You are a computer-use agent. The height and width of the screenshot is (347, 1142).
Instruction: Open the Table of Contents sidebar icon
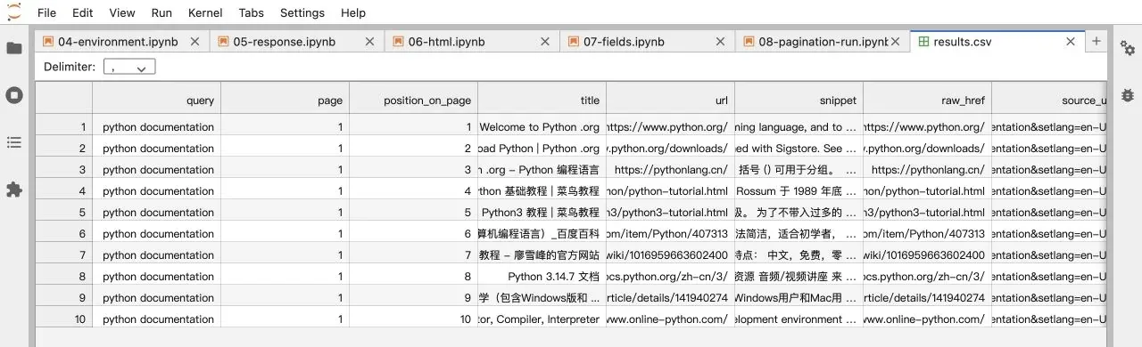tap(14, 142)
